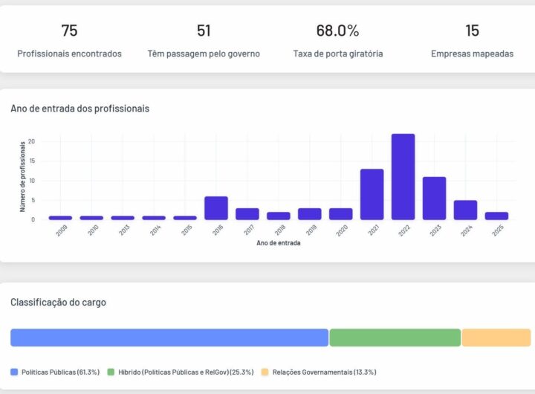Open the 15 Empresas mapeadas stat
535x394 pixels.
tap(472, 41)
